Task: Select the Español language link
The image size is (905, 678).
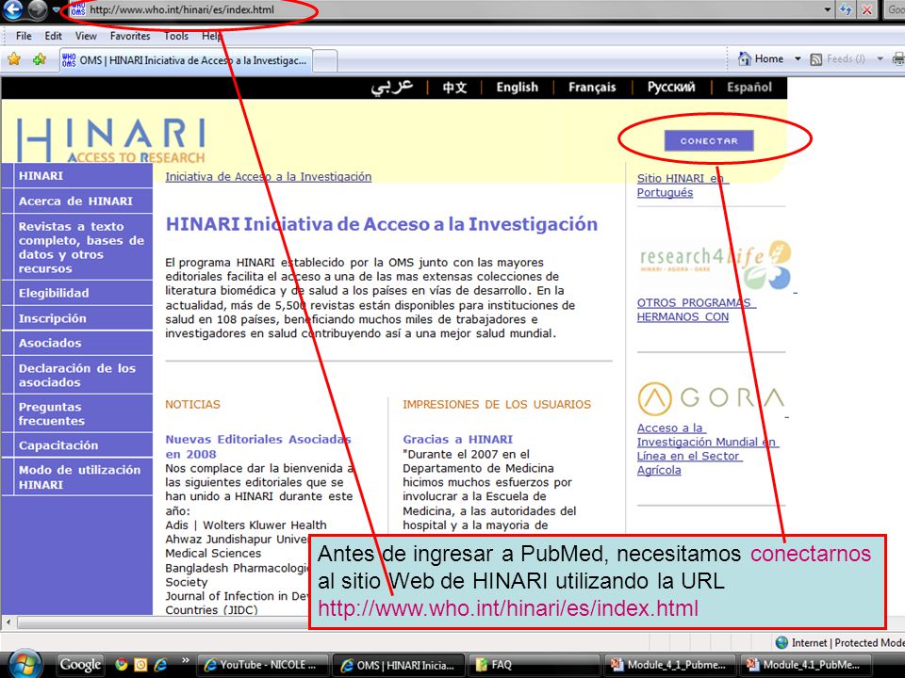Action: point(749,88)
